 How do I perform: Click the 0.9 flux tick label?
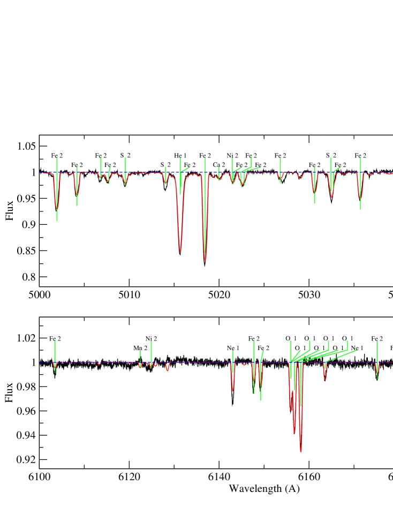click(x=29, y=224)
